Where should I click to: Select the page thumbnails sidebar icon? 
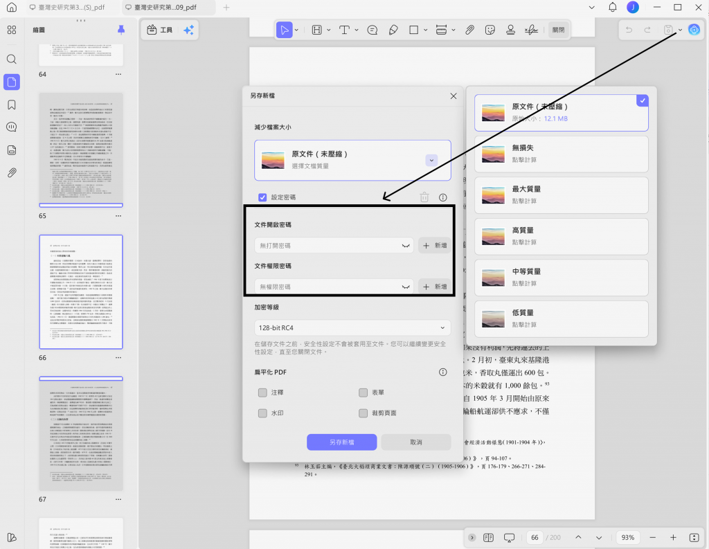tap(12, 82)
